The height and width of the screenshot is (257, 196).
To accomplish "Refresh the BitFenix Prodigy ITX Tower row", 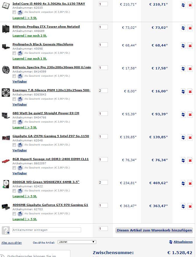I will pyautogui.click(x=183, y=28).
